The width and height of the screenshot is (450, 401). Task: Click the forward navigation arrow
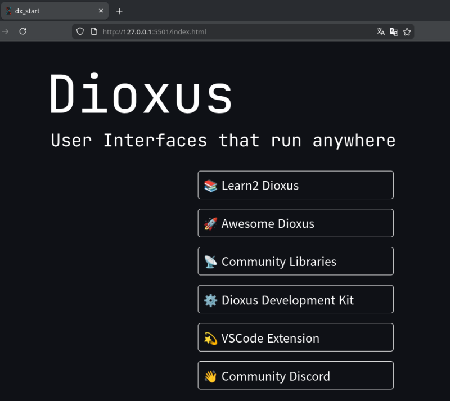[6, 31]
